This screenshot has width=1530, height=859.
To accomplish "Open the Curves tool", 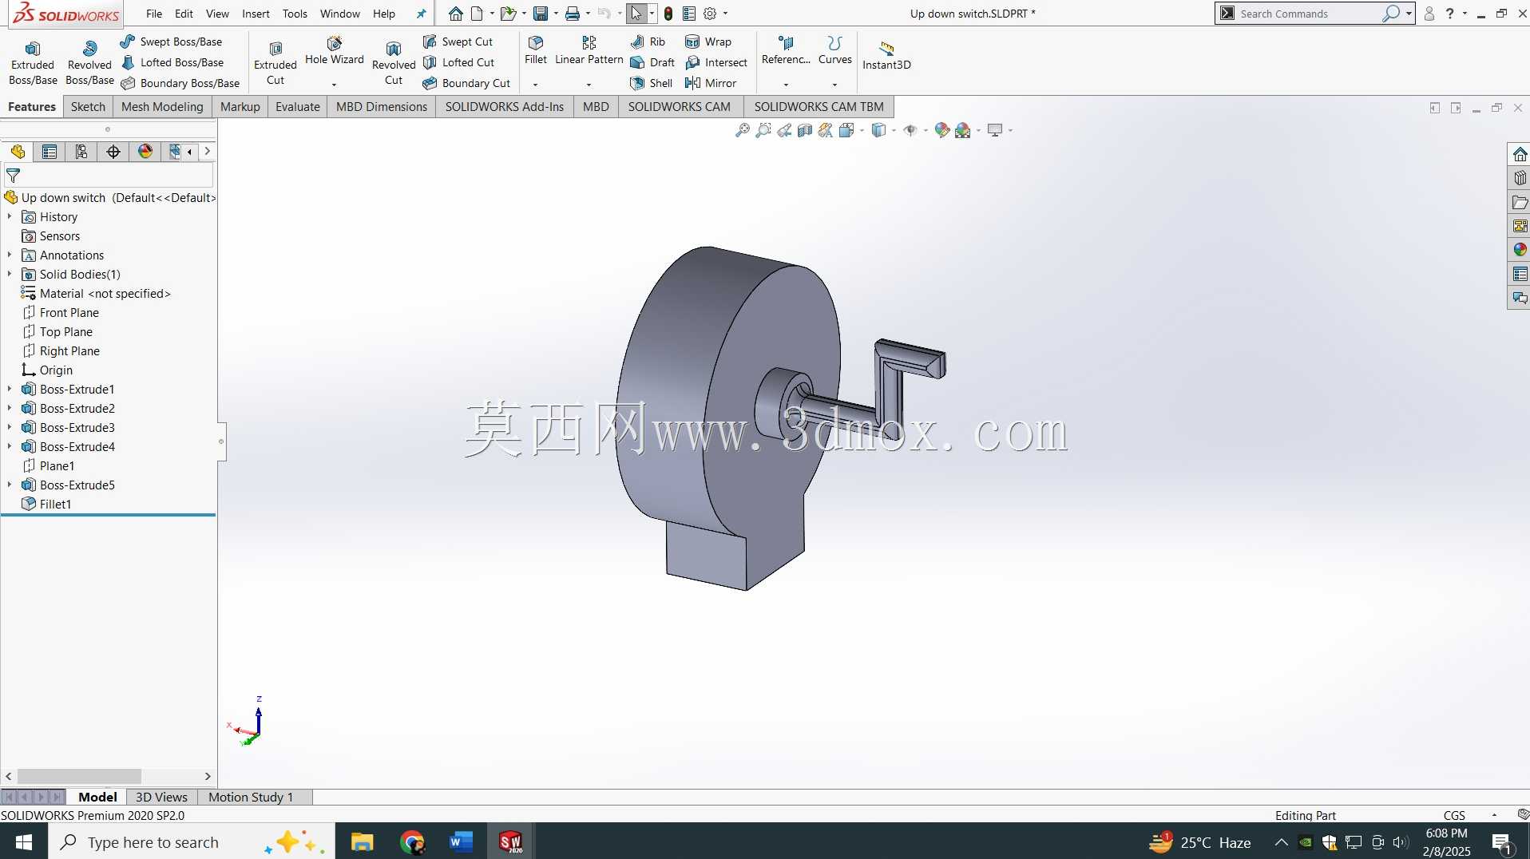I will click(x=835, y=49).
